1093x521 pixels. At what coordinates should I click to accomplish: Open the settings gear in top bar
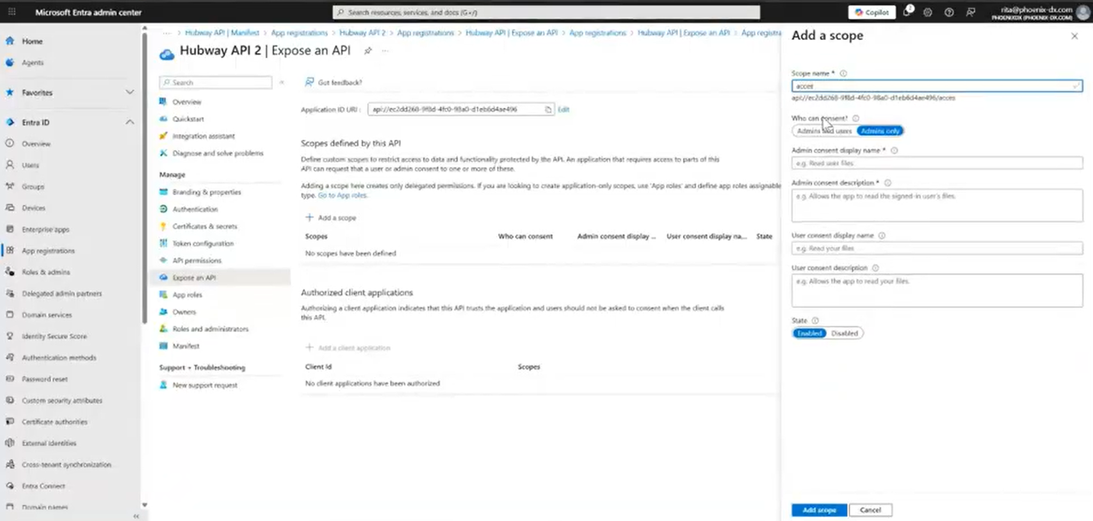pos(928,12)
